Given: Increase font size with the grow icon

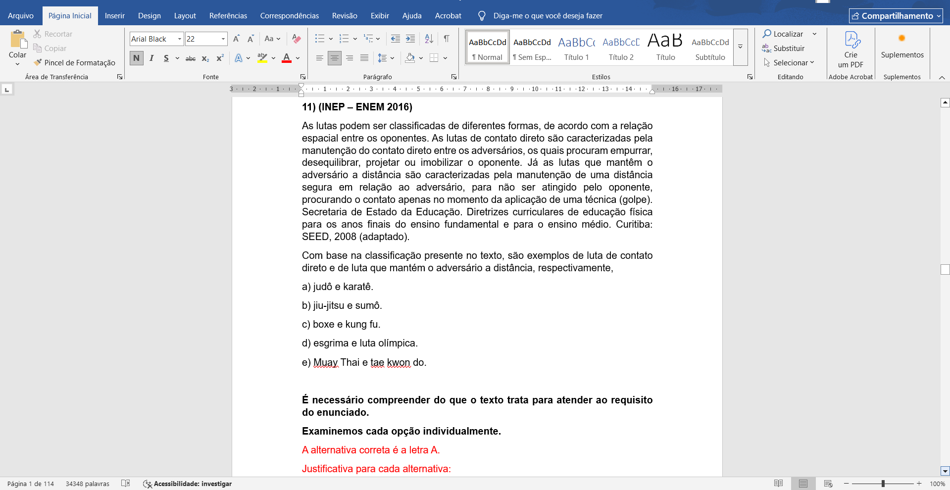Looking at the screenshot, I should coord(236,39).
